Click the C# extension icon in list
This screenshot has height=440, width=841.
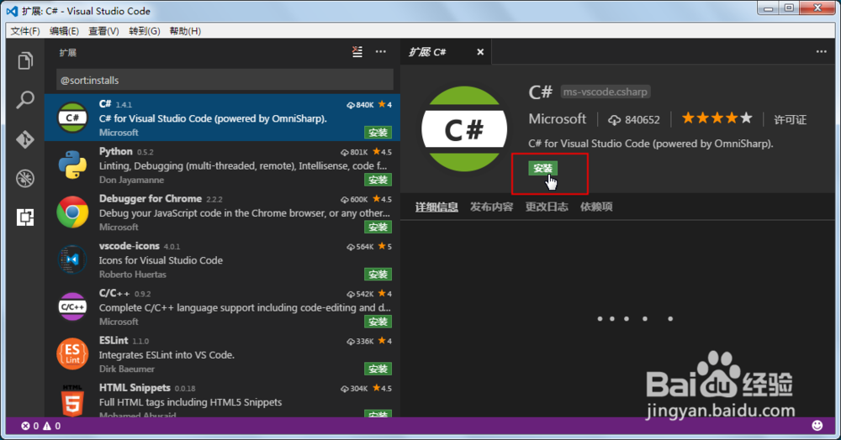point(72,118)
